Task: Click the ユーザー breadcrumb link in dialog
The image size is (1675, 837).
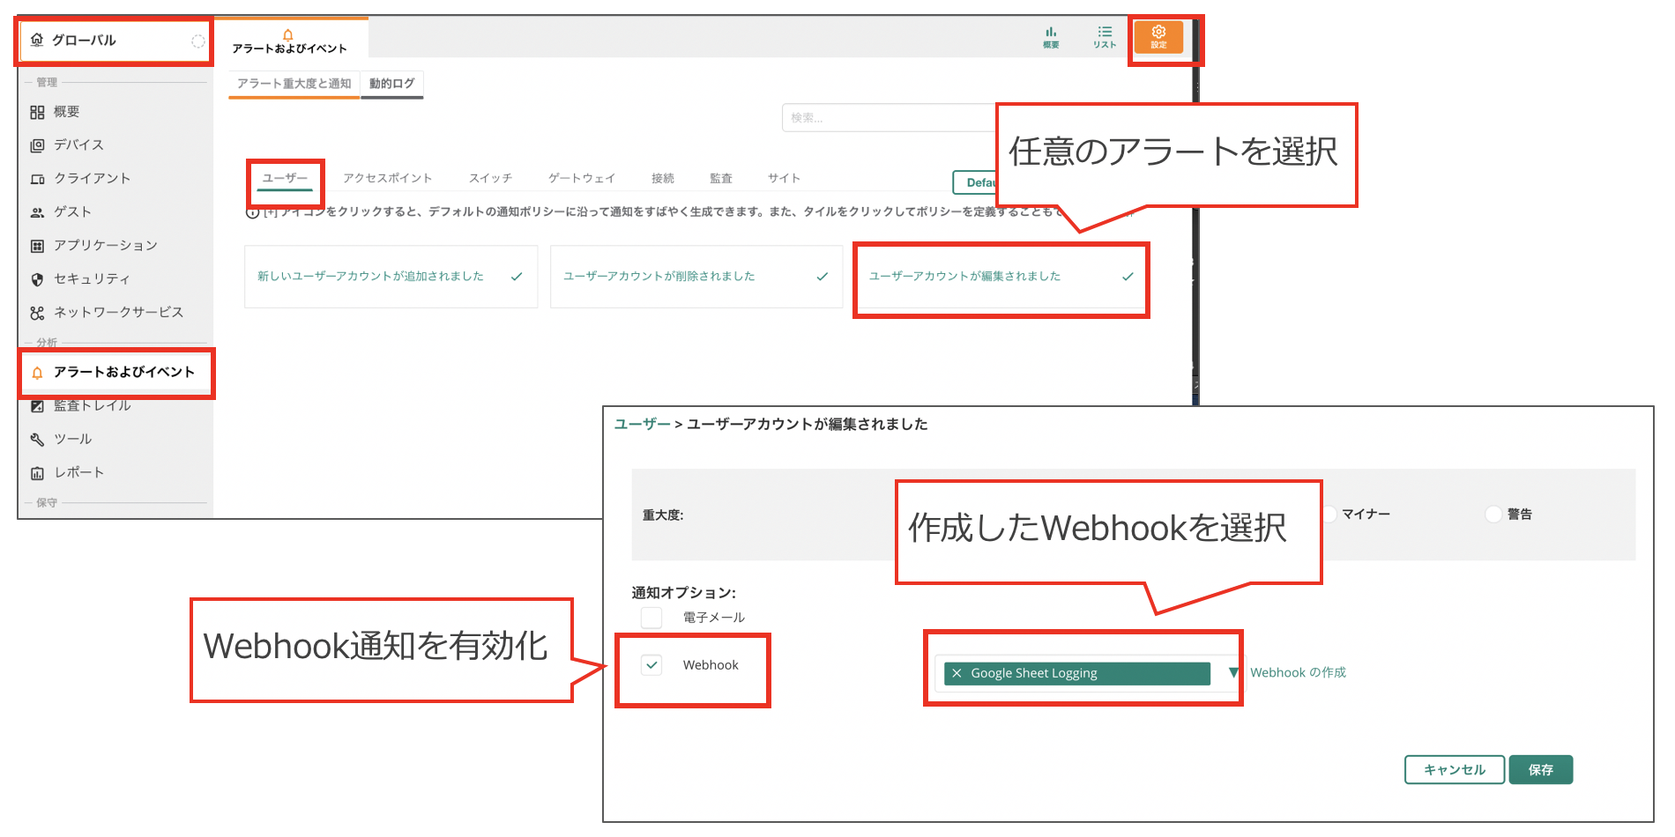Action: 643,425
